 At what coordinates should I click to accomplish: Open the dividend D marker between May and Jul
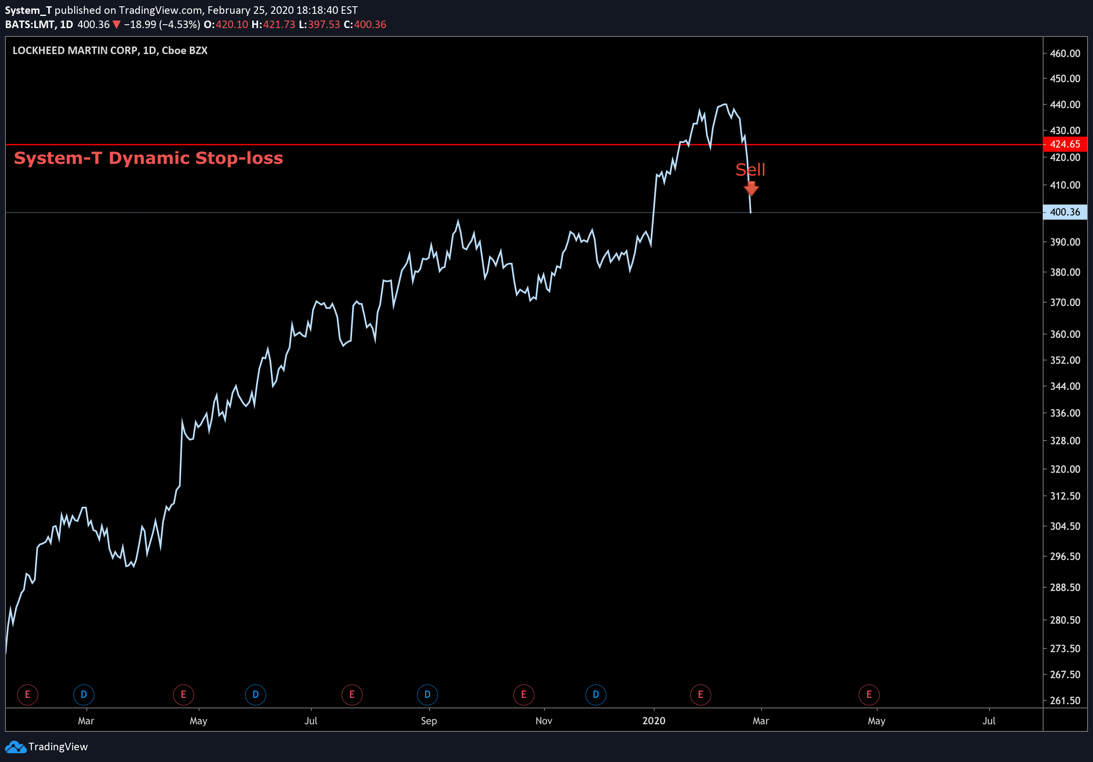[x=256, y=695]
